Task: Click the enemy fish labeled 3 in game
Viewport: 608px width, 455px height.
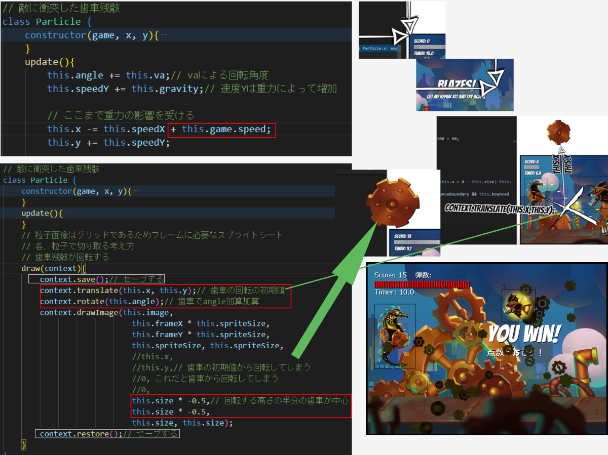Action: point(518,305)
